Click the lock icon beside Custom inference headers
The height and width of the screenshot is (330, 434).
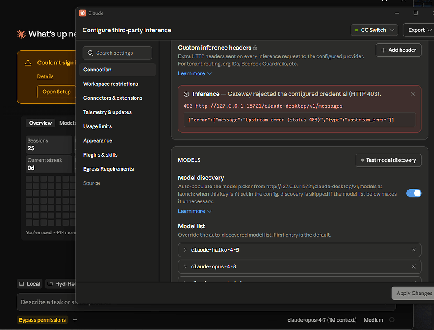[255, 48]
